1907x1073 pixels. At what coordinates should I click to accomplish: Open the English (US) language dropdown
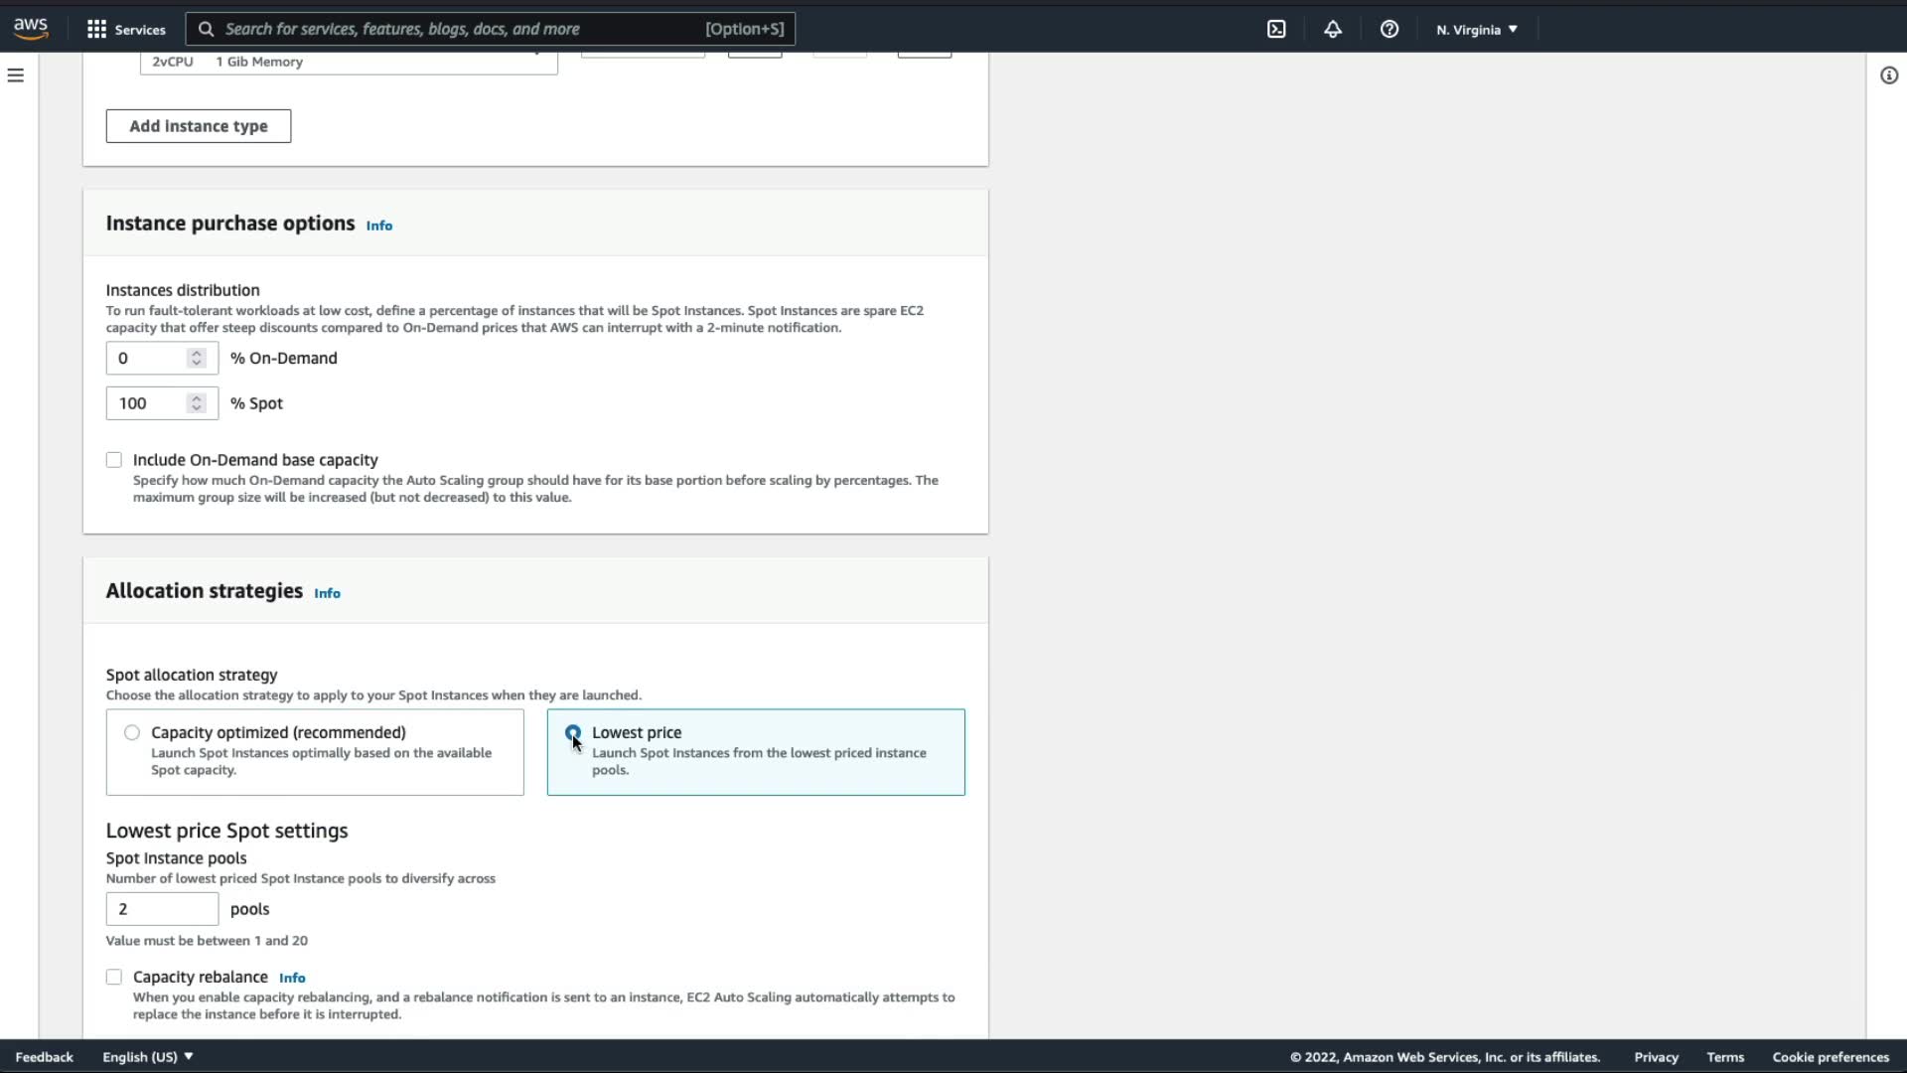pos(147,1057)
